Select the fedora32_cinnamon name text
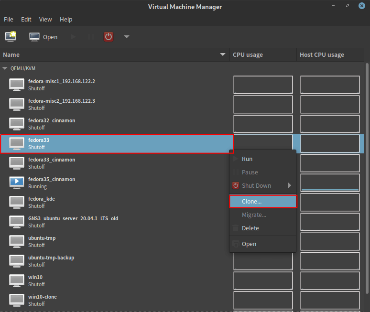The image size is (370, 312). point(52,120)
